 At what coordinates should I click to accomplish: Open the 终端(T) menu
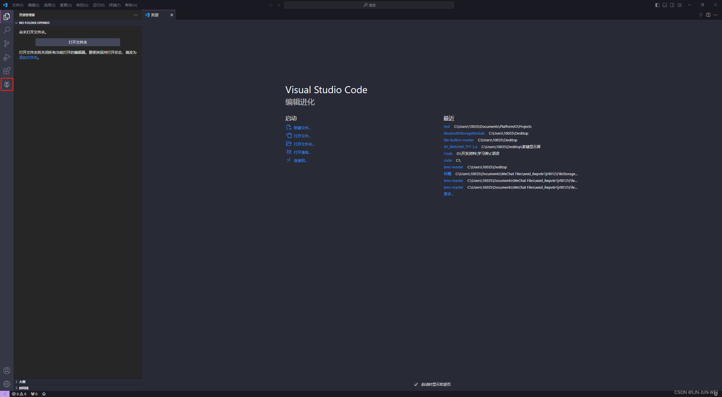coord(115,5)
